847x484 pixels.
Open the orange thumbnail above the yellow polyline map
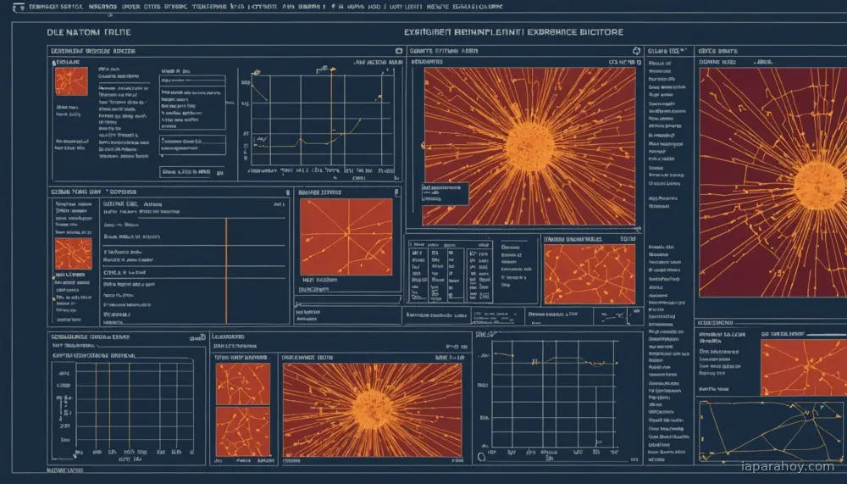tap(804, 368)
